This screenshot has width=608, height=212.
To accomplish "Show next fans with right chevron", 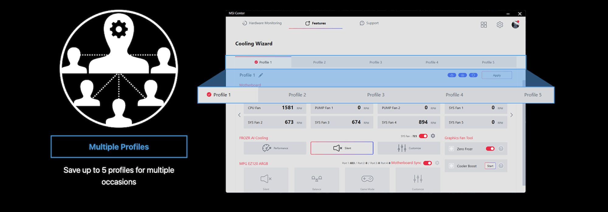I will (x=512, y=115).
